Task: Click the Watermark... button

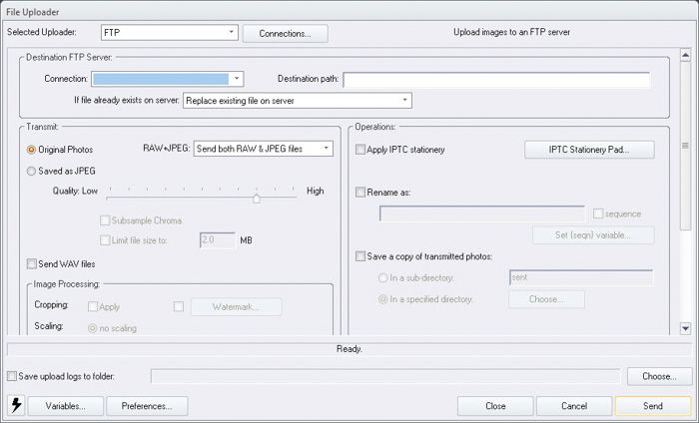Action: 237,307
